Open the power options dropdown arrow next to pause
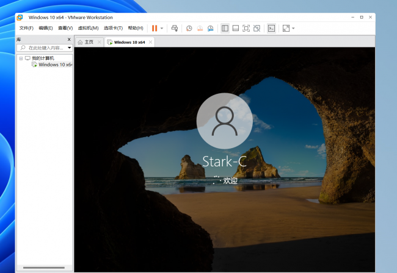 click(x=162, y=28)
